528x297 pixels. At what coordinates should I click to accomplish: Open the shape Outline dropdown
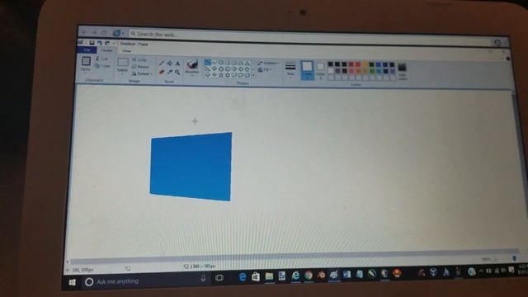(x=268, y=64)
